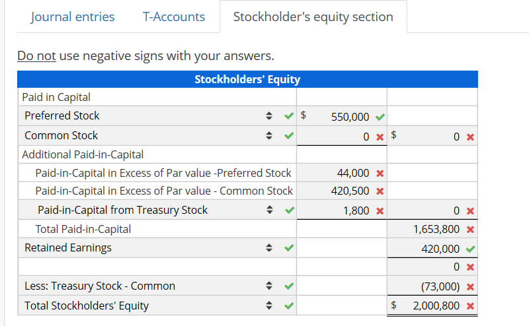Screen dimensions: 529x326
Task: Click the green checkmark beside Common Stock label
Action: (x=289, y=136)
